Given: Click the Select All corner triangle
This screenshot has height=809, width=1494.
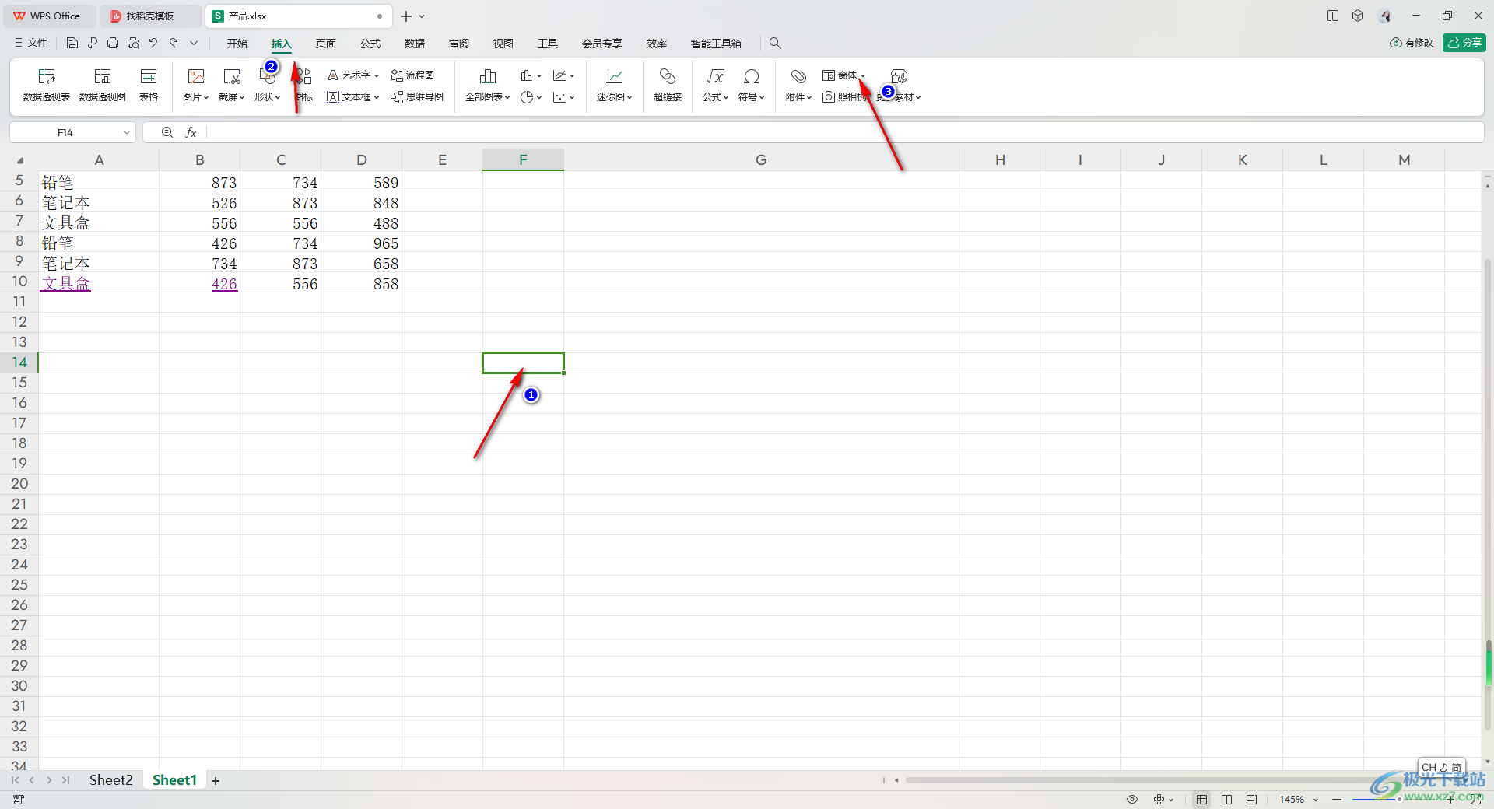Looking at the screenshot, I should (19, 160).
